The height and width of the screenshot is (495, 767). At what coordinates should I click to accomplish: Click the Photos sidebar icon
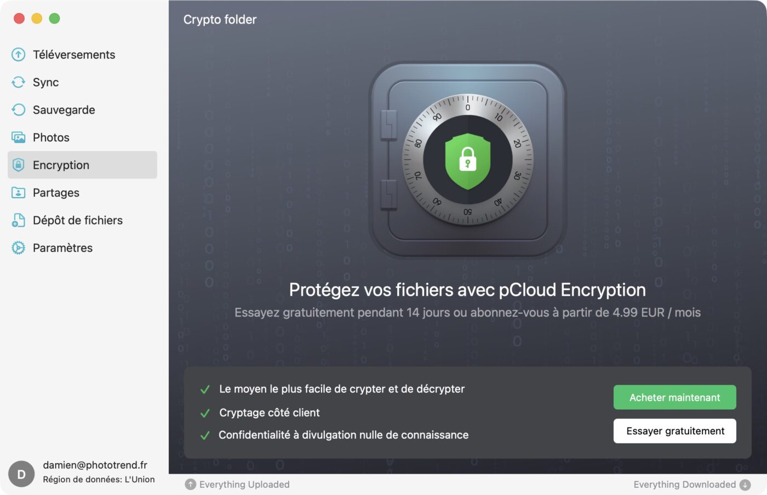pos(19,137)
